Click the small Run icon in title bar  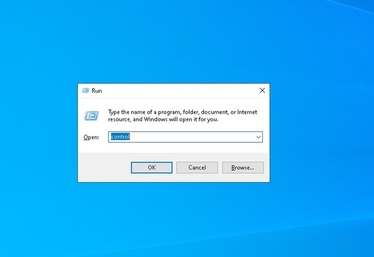tap(85, 90)
